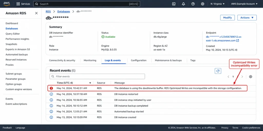Open the N. Virginia region dropdown

click(218, 4)
